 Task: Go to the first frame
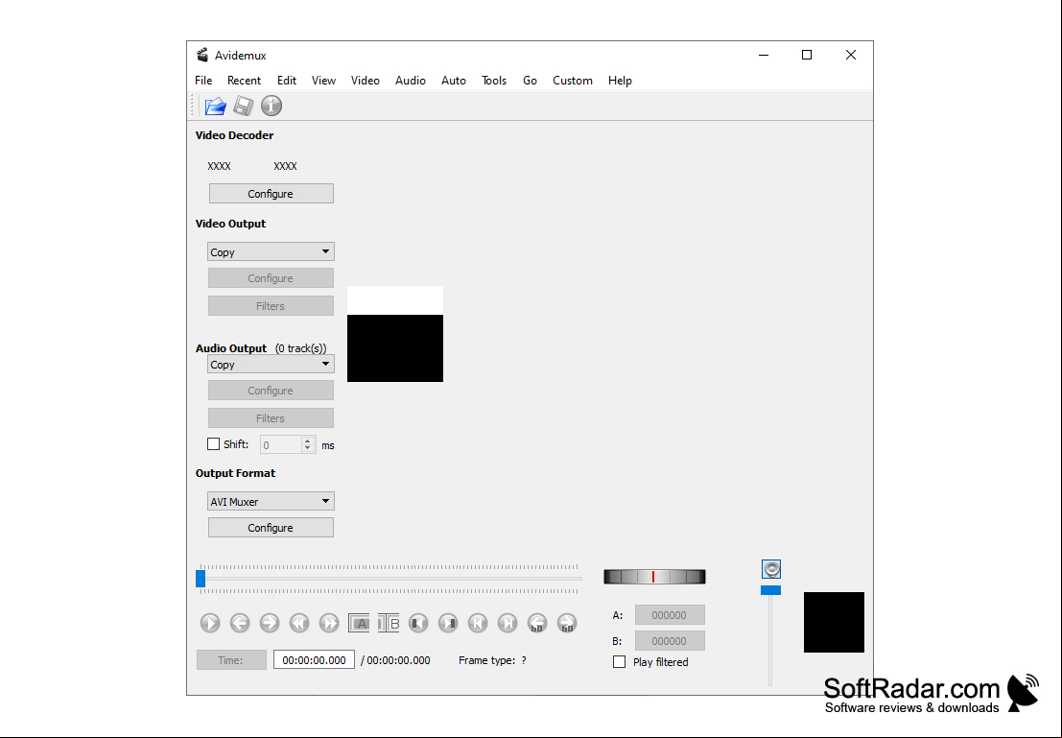click(x=478, y=623)
